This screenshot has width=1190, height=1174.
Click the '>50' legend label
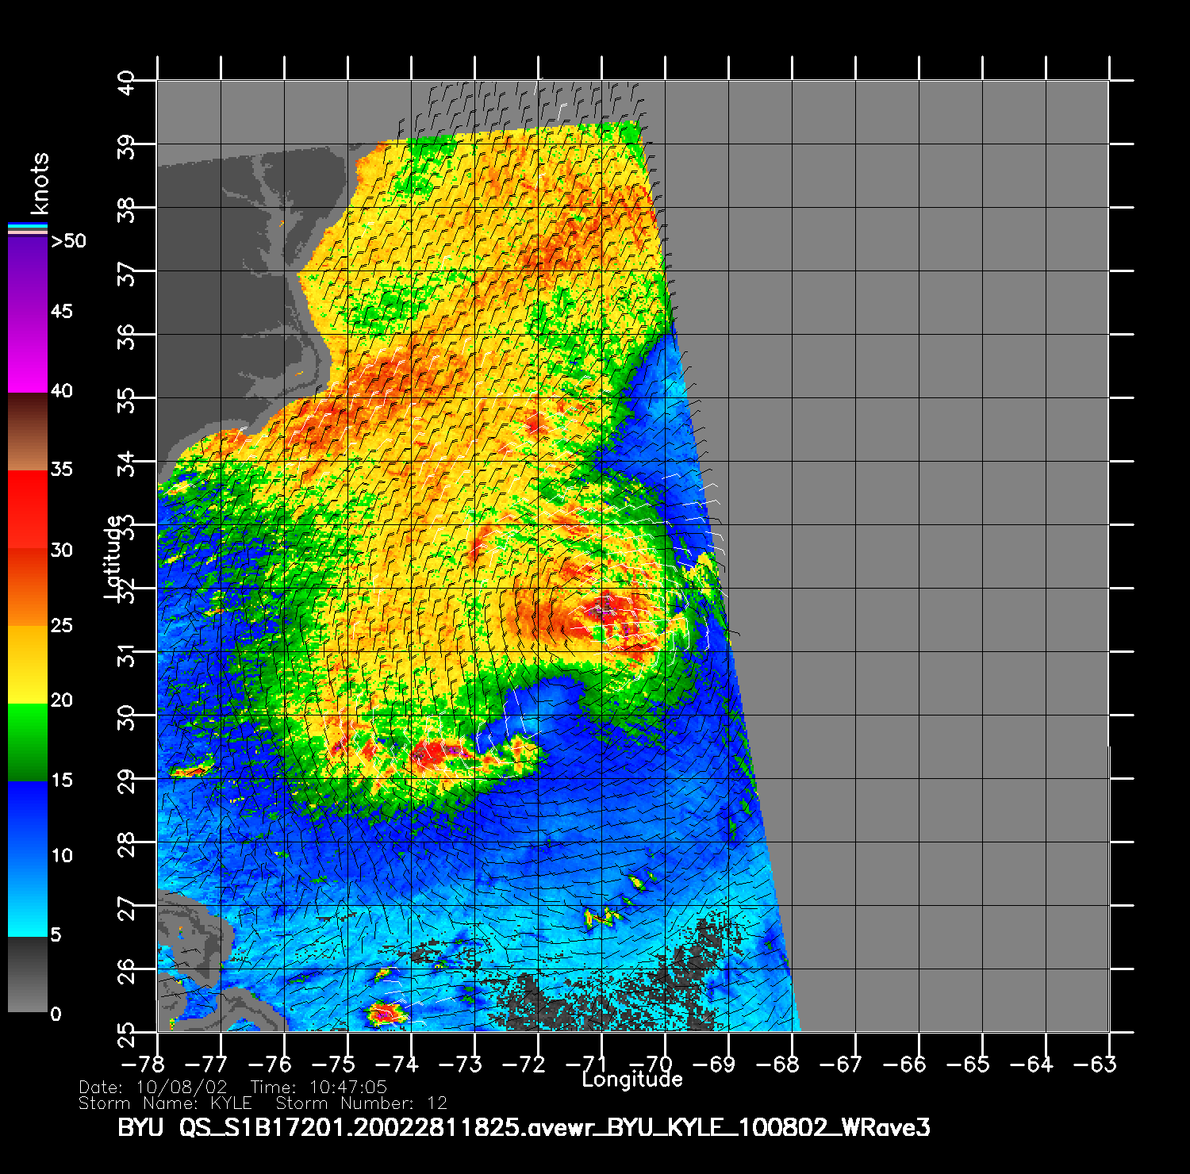68,241
